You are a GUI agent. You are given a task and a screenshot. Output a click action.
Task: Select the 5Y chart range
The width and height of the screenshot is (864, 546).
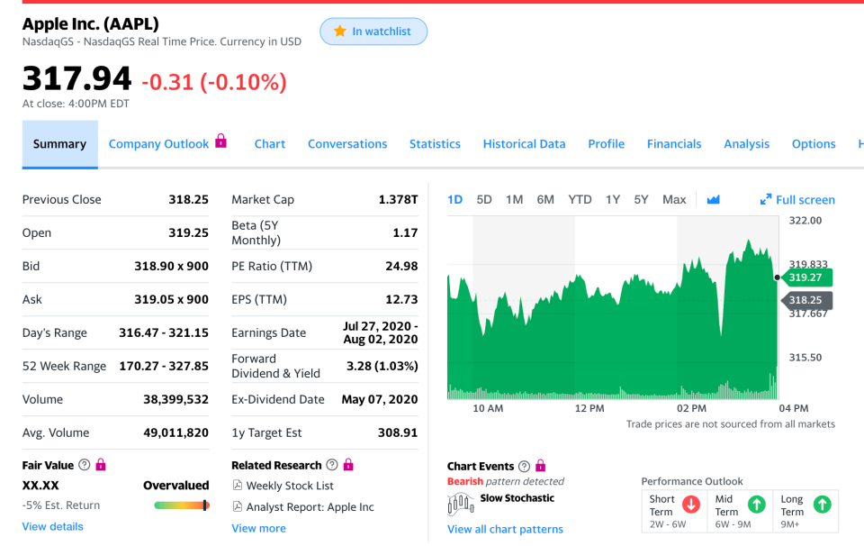(641, 200)
